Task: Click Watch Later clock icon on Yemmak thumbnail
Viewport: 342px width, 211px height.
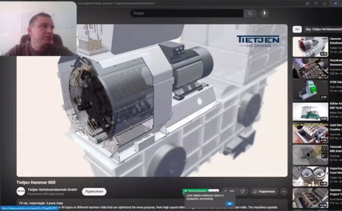Action: tap(324, 149)
